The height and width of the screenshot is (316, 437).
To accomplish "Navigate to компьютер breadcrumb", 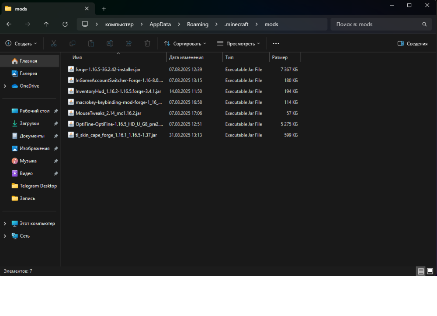I will (119, 24).
